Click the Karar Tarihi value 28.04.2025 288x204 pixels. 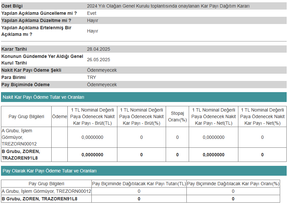pyautogui.click(x=98, y=49)
